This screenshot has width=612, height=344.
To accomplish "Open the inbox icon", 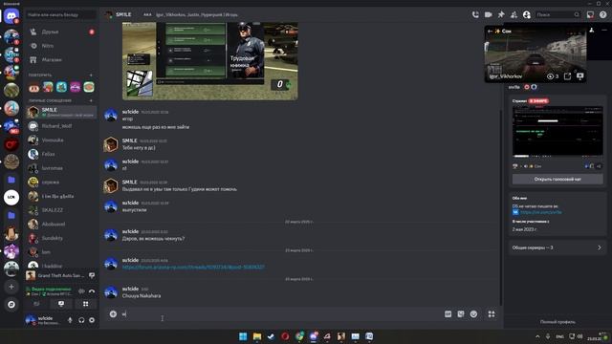I will [590, 14].
